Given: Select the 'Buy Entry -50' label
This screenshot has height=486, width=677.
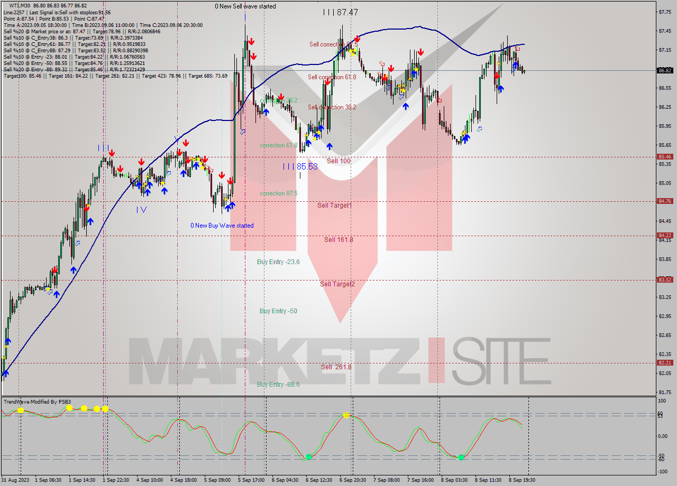Looking at the screenshot, I should click(278, 311).
